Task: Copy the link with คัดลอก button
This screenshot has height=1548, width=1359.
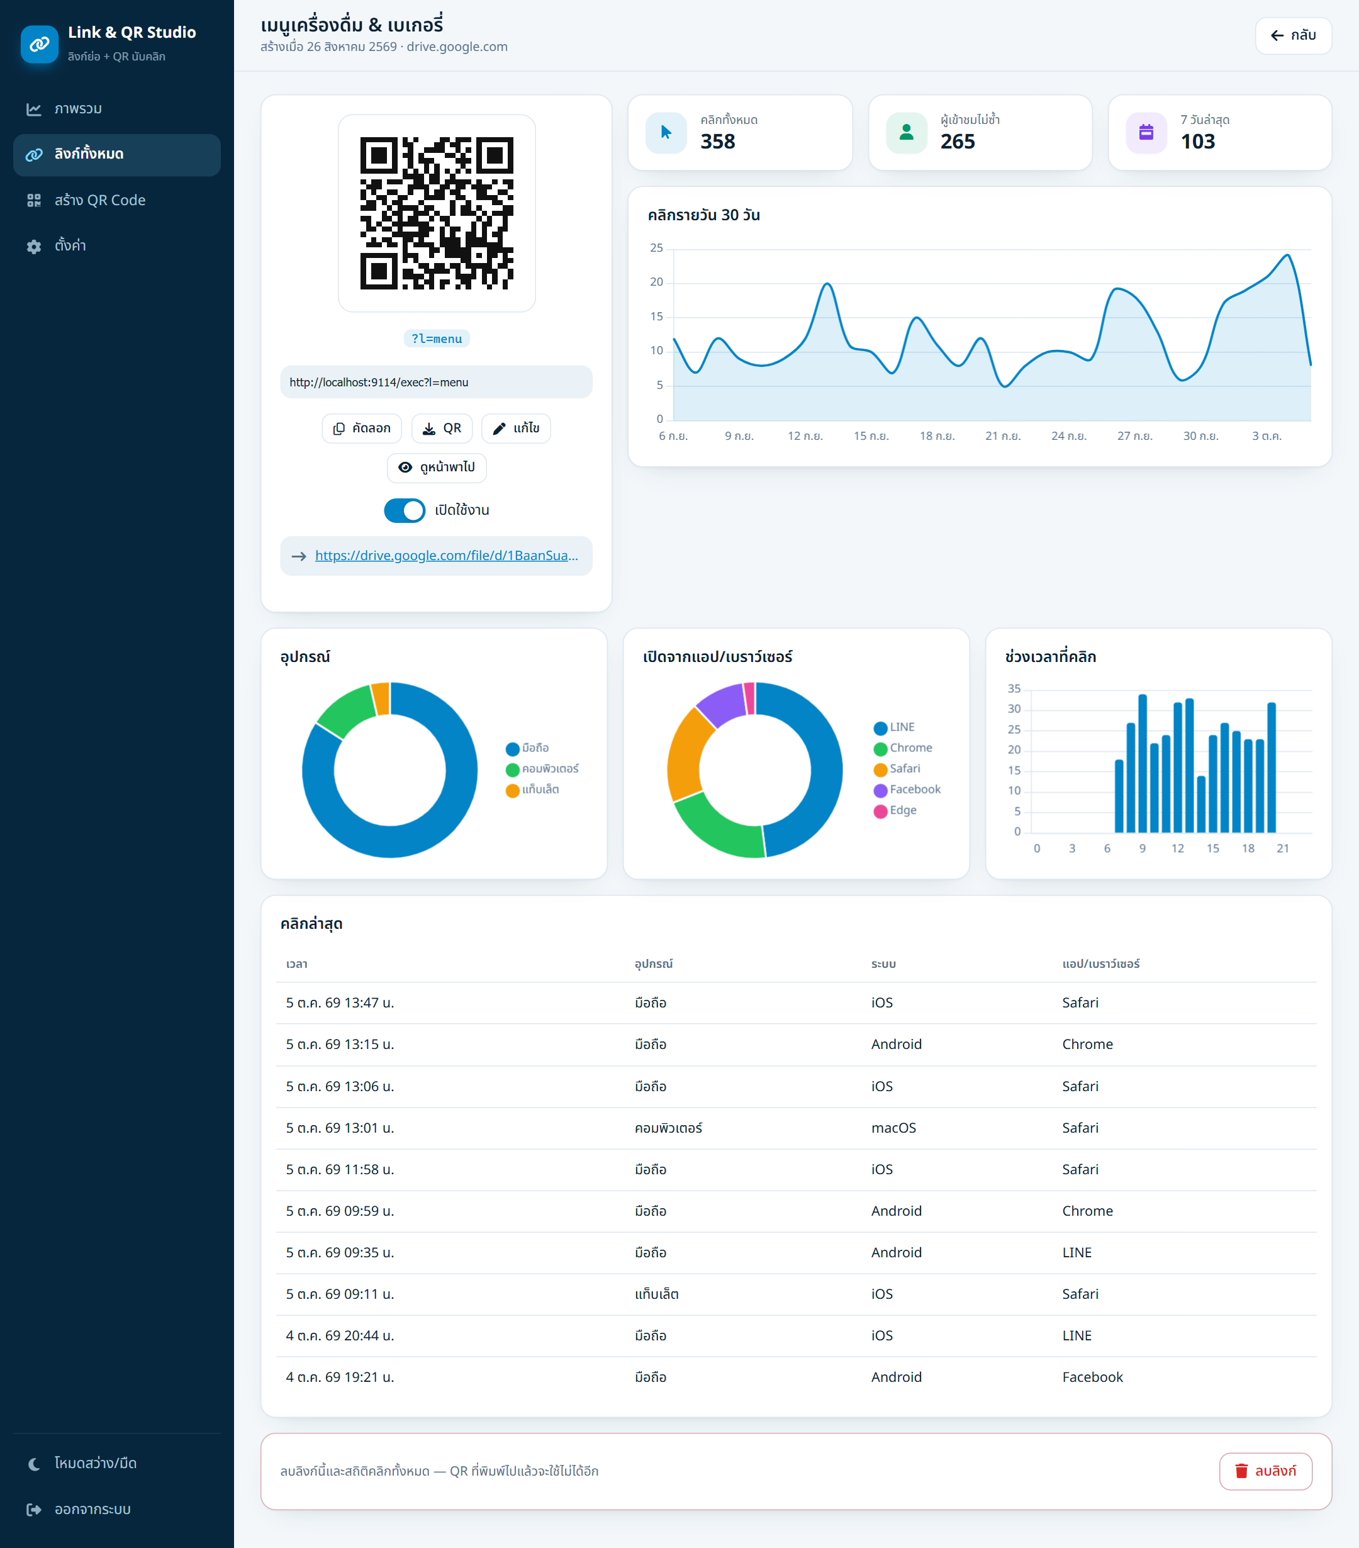Action: pyautogui.click(x=362, y=429)
